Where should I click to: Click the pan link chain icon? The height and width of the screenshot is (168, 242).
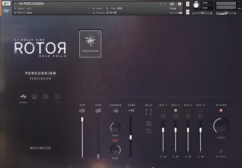(115, 141)
